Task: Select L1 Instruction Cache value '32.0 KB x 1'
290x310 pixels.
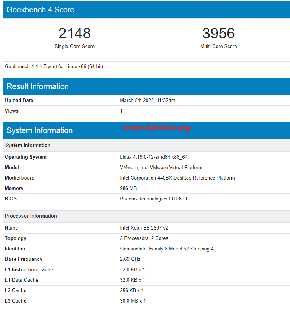Action: pyautogui.click(x=133, y=269)
